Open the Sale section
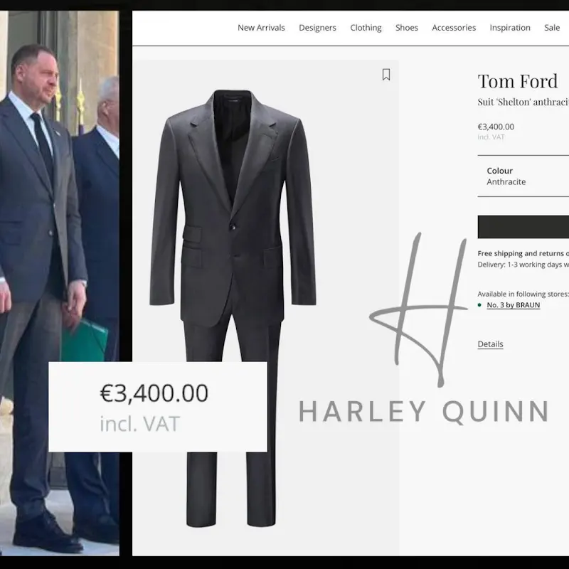Viewport: 569px width, 569px height. (x=552, y=28)
